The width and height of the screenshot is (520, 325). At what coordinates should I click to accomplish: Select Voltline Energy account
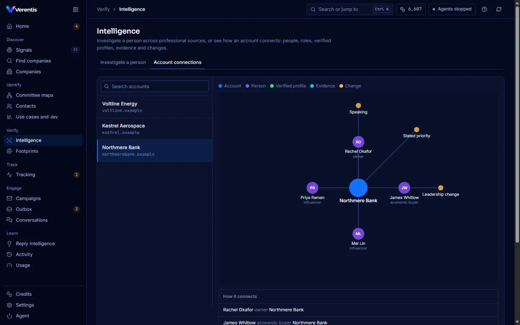[x=155, y=107]
